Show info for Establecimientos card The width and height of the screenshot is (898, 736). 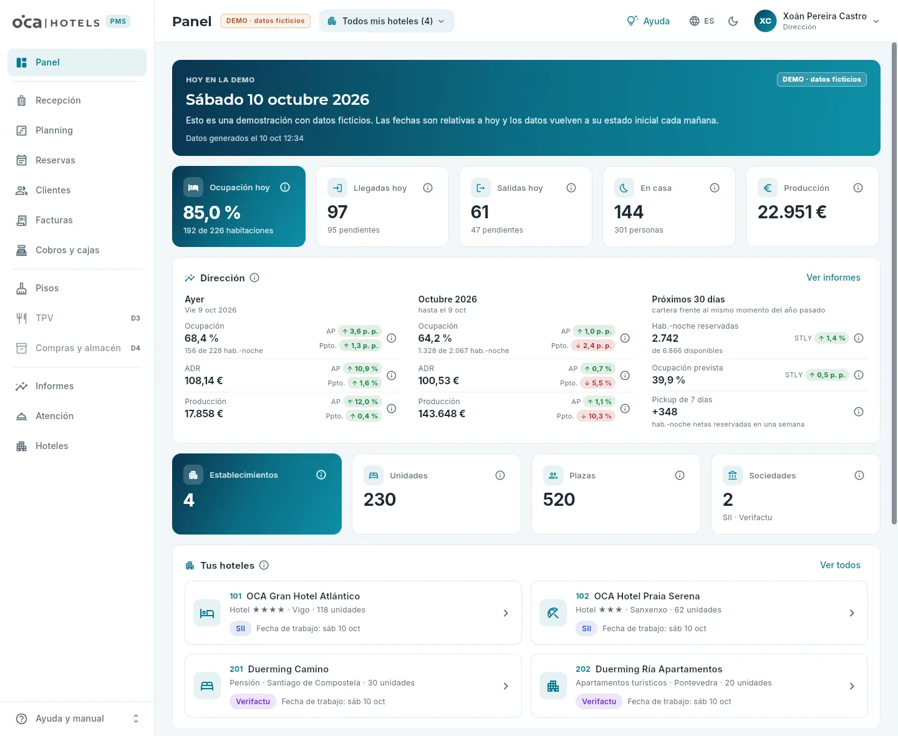click(x=321, y=475)
